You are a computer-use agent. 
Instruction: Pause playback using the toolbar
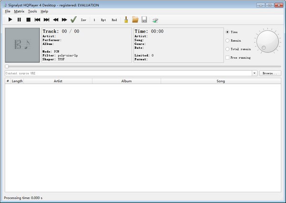click(x=19, y=20)
